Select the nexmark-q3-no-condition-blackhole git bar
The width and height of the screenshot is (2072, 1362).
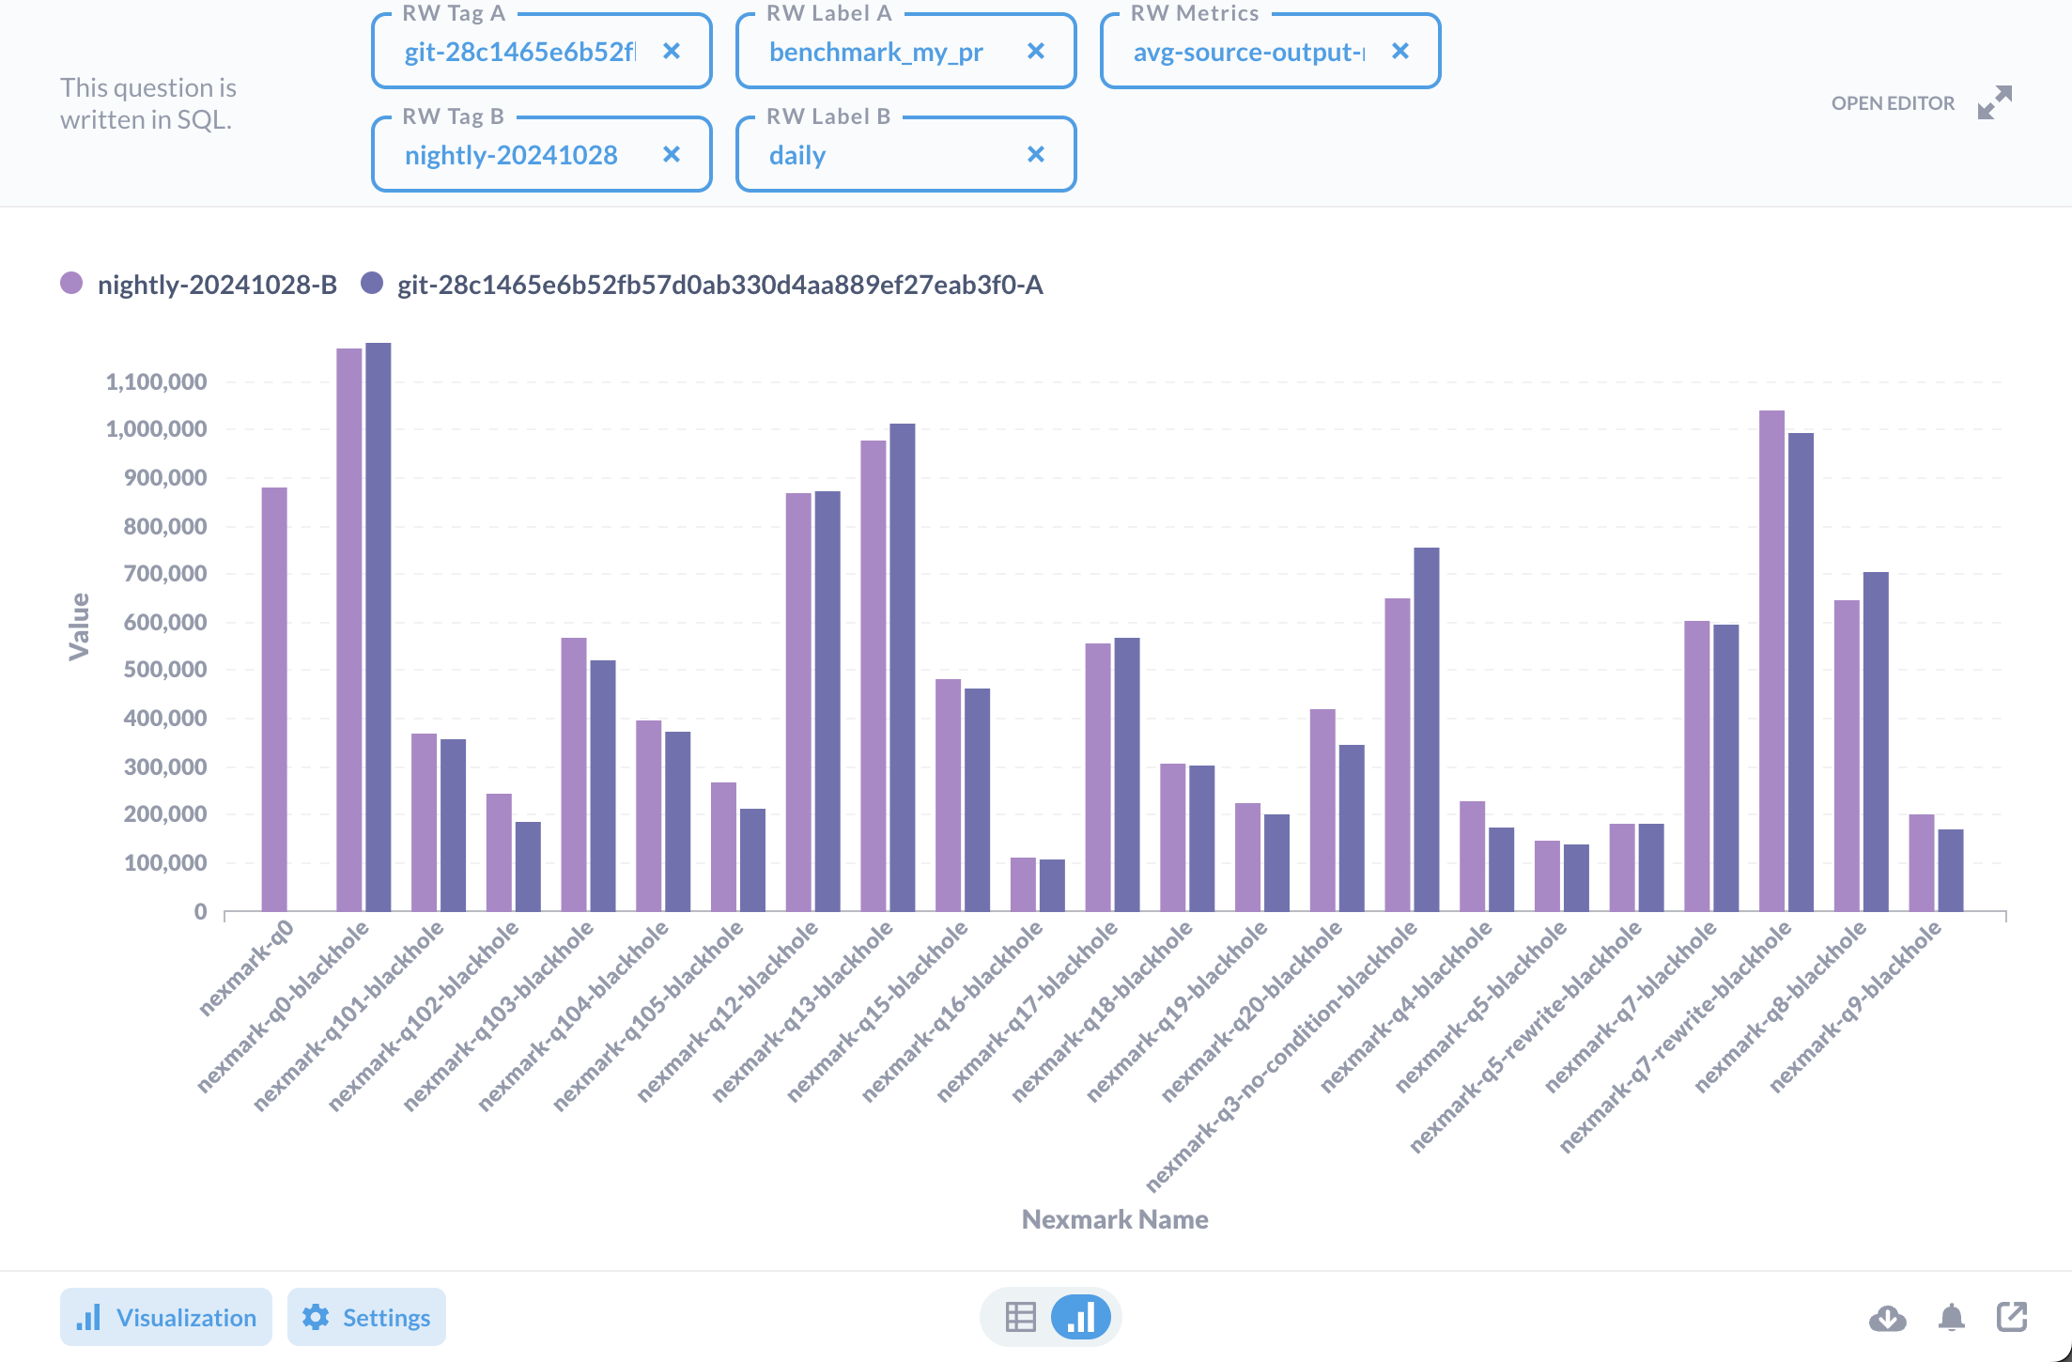point(1427,729)
